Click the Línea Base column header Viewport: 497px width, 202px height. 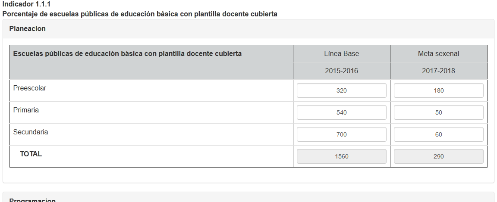342,54
